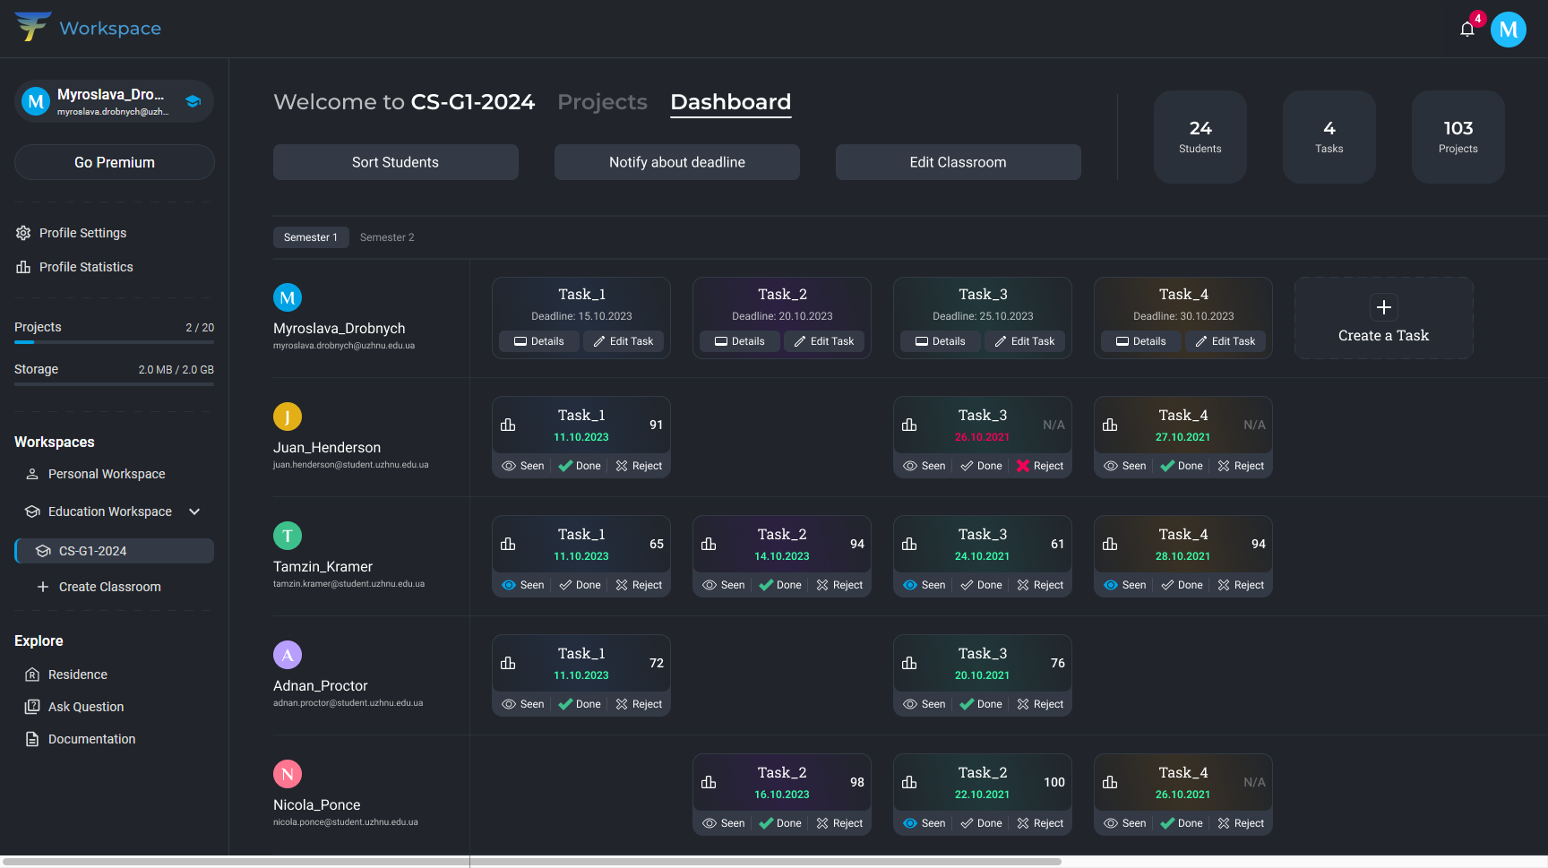Screen dimensions: 1548x868
Task: Click the plus icon in Create a Task
Action: 1383,307
